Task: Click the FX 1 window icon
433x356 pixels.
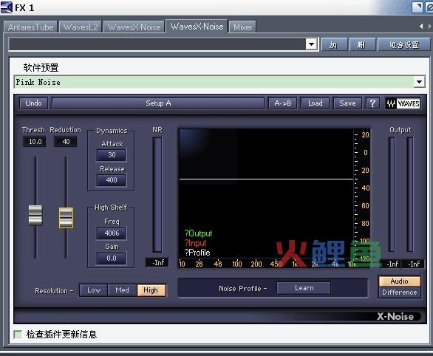Action: pyautogui.click(x=7, y=7)
